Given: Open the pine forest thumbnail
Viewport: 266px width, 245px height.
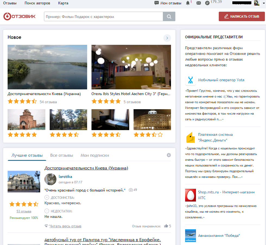Looking at the screenshot, I should (x=68, y=120).
